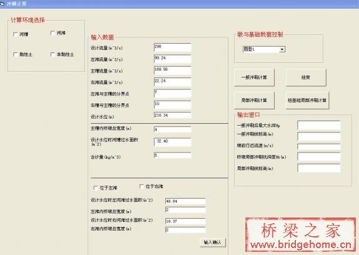Check the 位于左滩 option

tap(96, 188)
